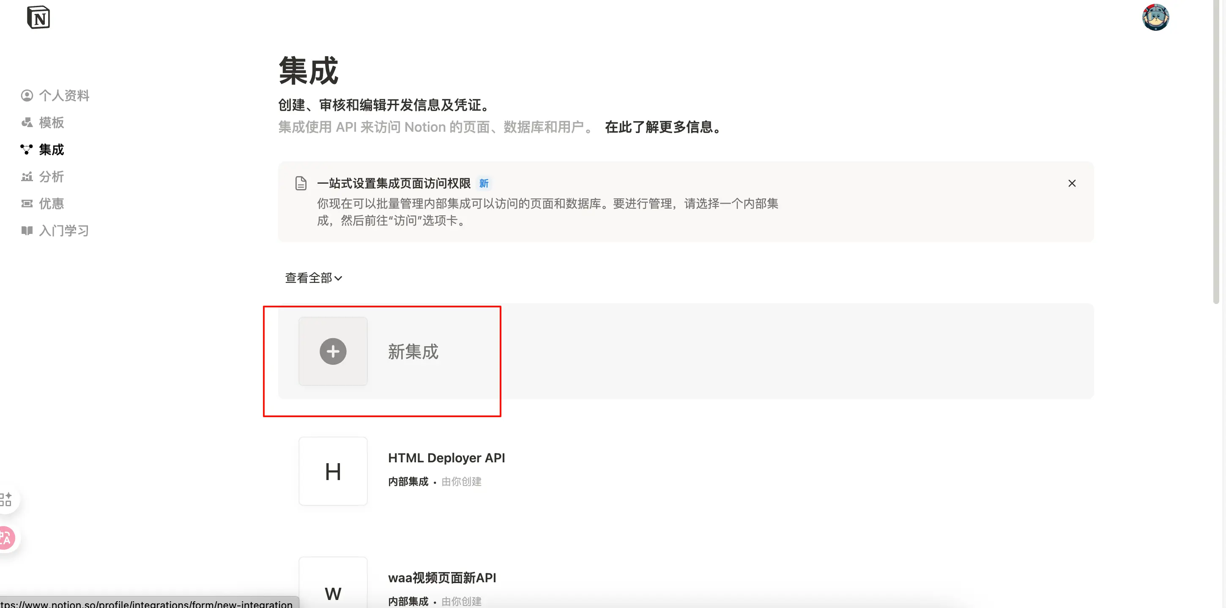The width and height of the screenshot is (1226, 608).
Task: Select the 优惠 offers sidebar icon
Action: point(27,204)
